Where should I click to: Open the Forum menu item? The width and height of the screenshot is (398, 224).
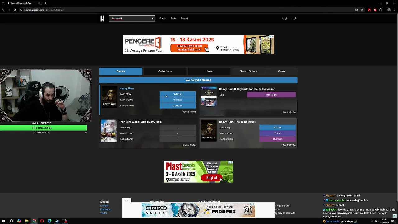pyautogui.click(x=163, y=18)
